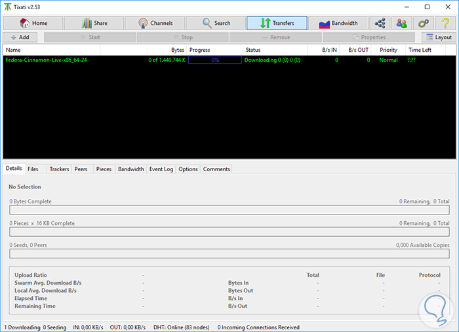Click the 0% progress bar of Fedora transfer
Screen dimensions: 459x332
click(215, 60)
